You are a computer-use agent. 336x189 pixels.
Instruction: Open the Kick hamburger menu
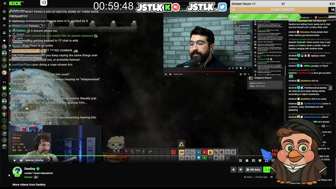4,3
